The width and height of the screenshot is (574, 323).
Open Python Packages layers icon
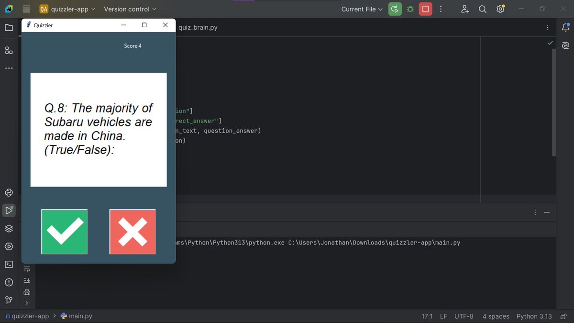pyautogui.click(x=9, y=228)
